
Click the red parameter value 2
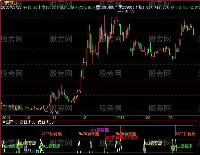pyautogui.click(x=16, y=123)
